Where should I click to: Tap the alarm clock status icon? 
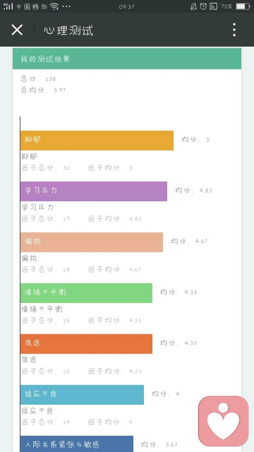click(x=203, y=6)
